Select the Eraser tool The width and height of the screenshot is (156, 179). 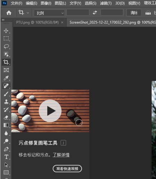6,117
